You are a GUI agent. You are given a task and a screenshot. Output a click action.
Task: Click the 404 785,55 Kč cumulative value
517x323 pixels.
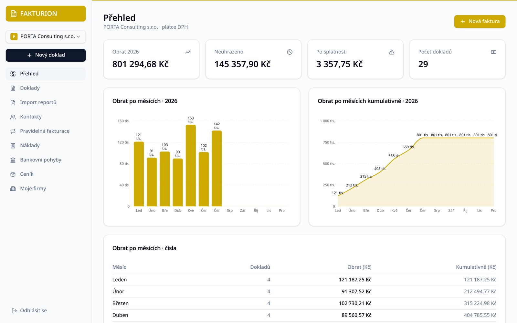pyautogui.click(x=480, y=315)
